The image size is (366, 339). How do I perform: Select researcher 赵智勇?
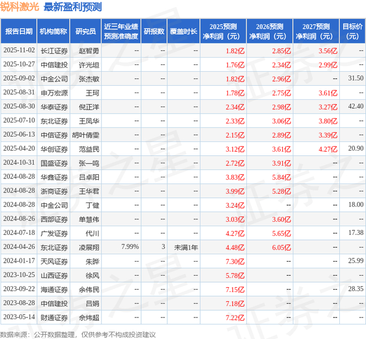point(89,51)
